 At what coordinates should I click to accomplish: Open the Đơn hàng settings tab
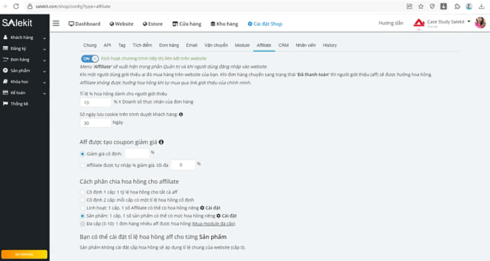pyautogui.click(x=169, y=45)
